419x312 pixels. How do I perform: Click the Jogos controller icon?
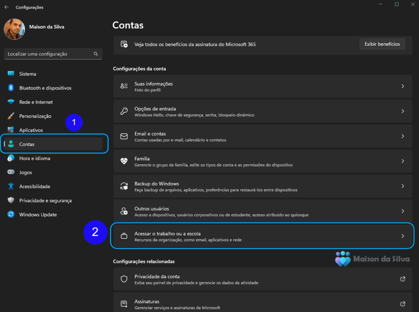coord(11,172)
